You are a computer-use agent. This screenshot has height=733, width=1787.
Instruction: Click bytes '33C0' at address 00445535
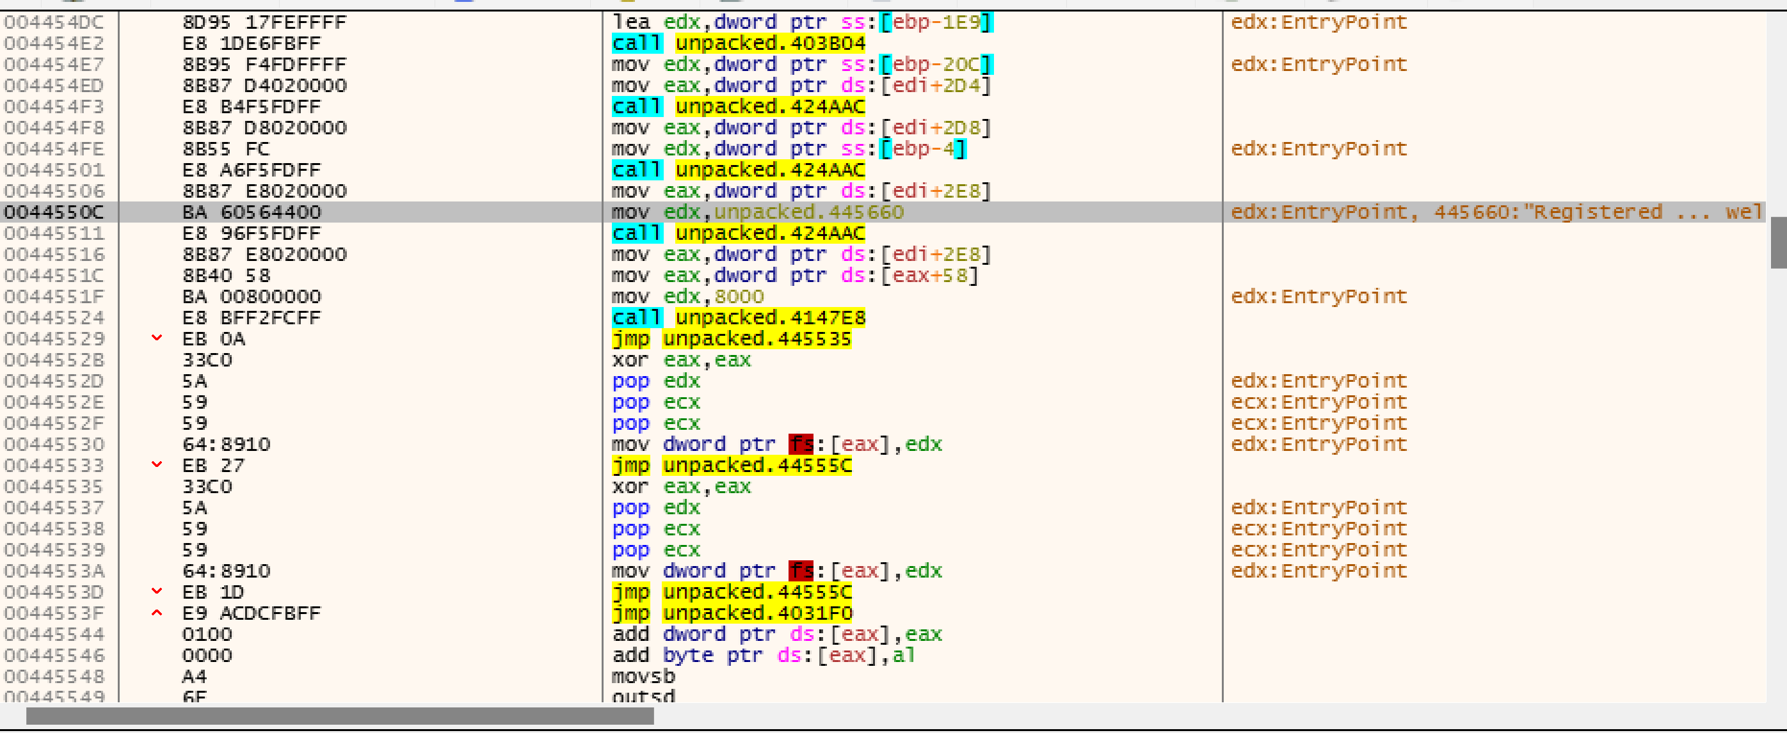pos(207,487)
